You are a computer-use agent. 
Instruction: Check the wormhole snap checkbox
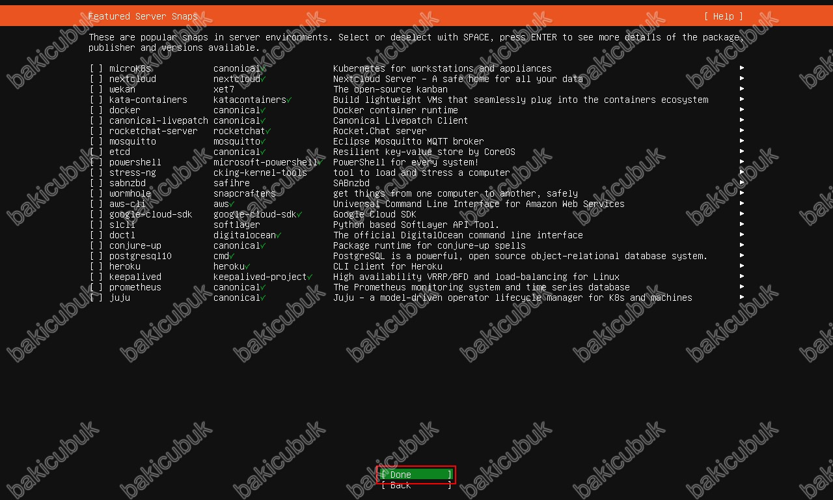point(96,193)
